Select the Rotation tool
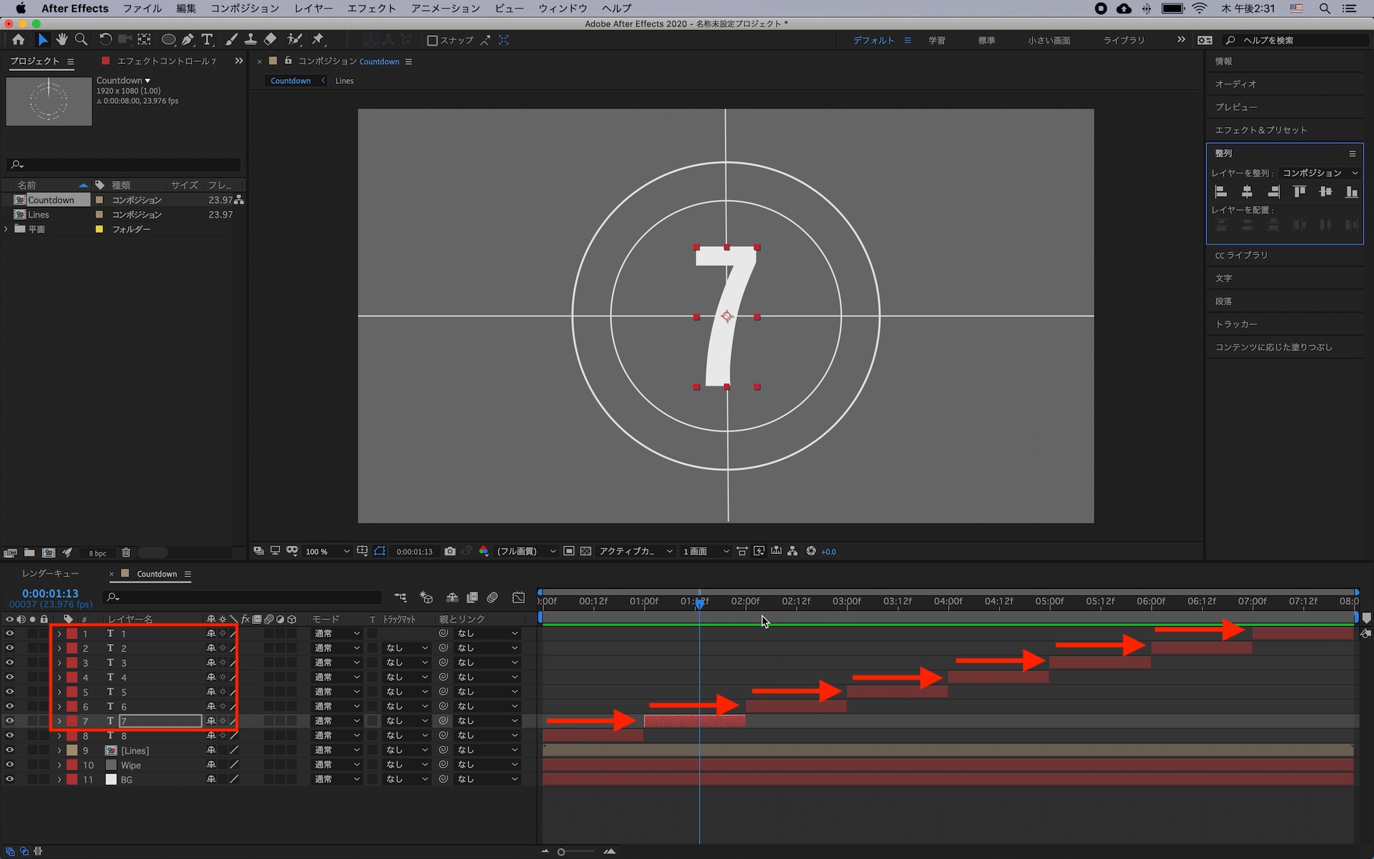The image size is (1374, 859). (105, 40)
